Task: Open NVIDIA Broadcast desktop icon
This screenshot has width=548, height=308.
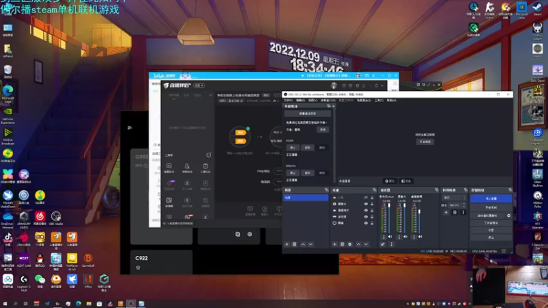Action: [x=8, y=136]
